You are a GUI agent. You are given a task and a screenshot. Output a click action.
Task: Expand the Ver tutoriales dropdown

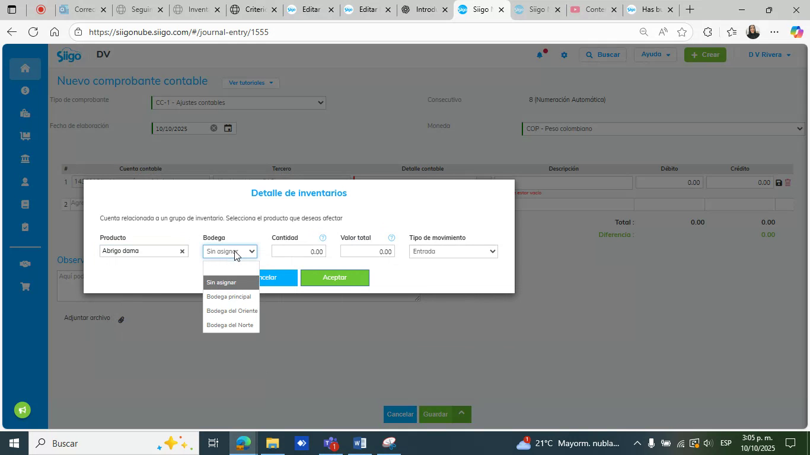coord(251,82)
